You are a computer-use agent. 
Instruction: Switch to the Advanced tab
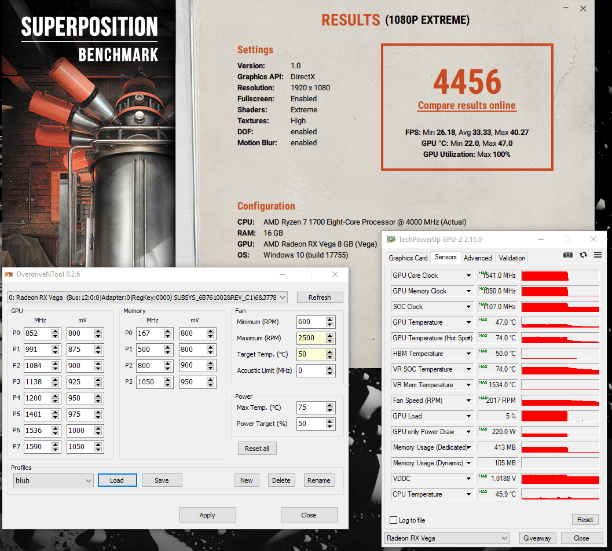pyautogui.click(x=477, y=258)
